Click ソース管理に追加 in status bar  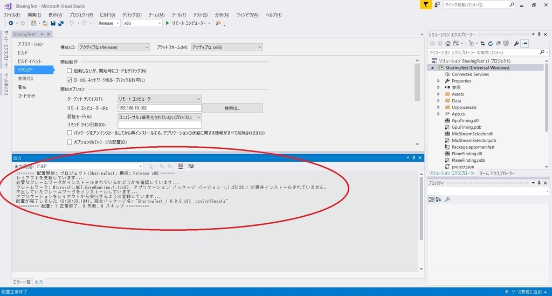click(526, 292)
